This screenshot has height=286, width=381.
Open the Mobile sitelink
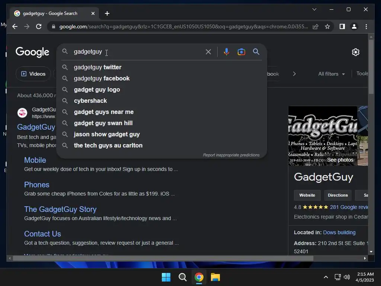[35, 160]
